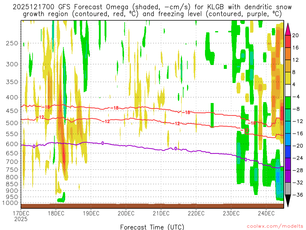Click the 18DEC time axis label
The width and height of the screenshot is (306, 230).
[x=56, y=213]
